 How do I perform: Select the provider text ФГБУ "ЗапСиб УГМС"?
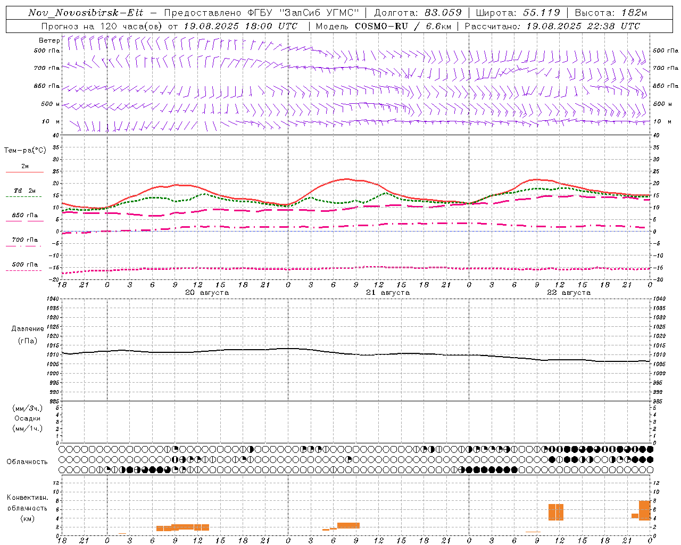304,13
